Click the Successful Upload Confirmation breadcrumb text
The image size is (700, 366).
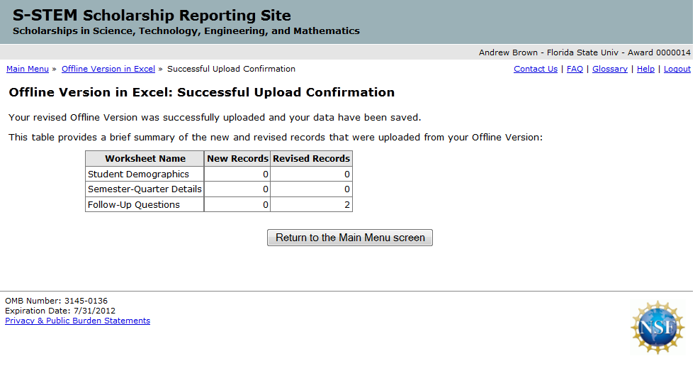point(231,69)
